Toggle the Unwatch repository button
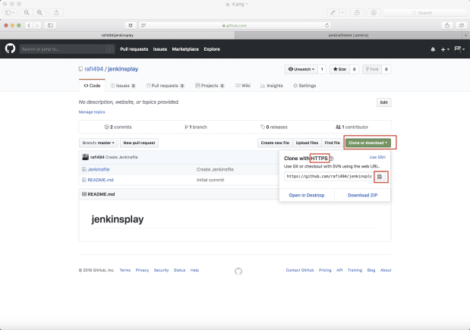 (x=301, y=69)
